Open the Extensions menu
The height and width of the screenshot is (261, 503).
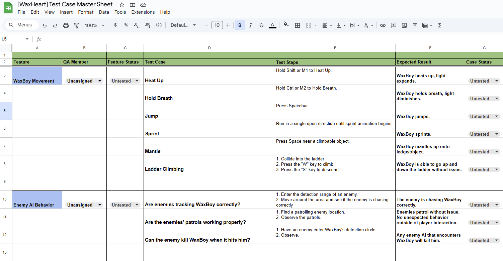point(143,12)
